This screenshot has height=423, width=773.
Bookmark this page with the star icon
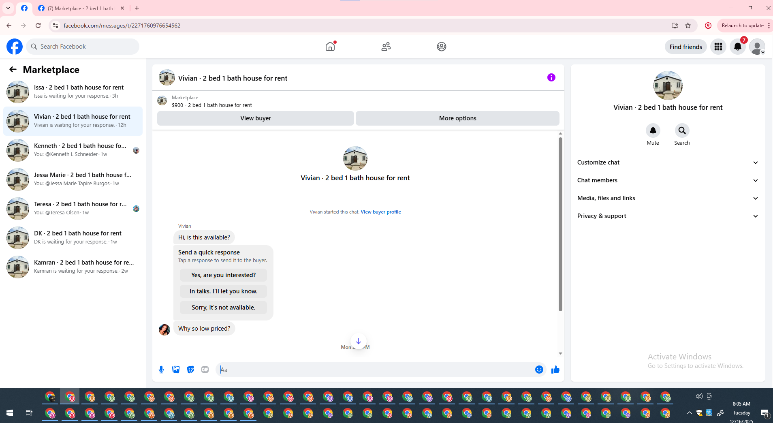[688, 26]
